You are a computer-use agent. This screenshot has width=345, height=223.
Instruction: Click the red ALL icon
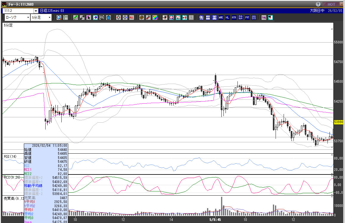[x=131, y=18]
